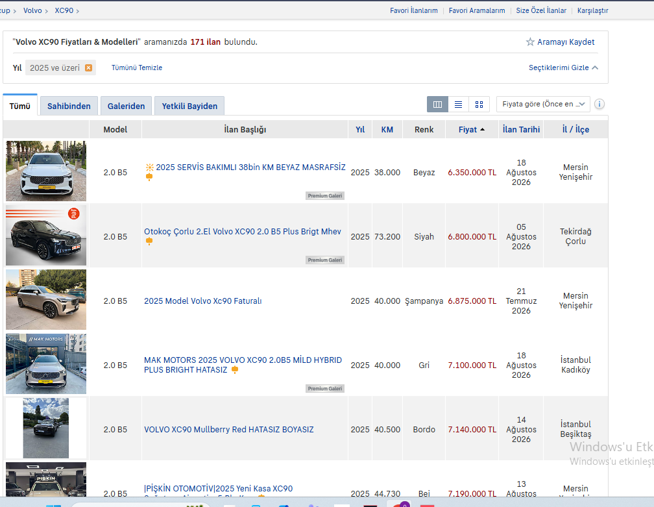Image resolution: width=654 pixels, height=507 pixels.
Task: Open Favori Aramalarım link
Action: pyautogui.click(x=477, y=10)
